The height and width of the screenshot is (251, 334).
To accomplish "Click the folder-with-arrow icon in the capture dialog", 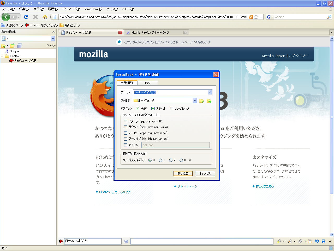I will tap(209, 101).
